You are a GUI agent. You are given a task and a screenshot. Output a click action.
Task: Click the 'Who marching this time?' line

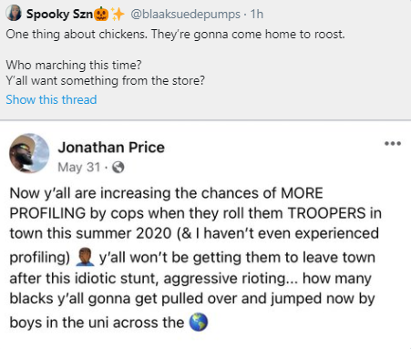tap(74, 65)
